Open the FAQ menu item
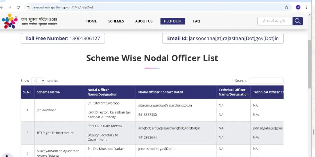 pyautogui.click(x=197, y=21)
